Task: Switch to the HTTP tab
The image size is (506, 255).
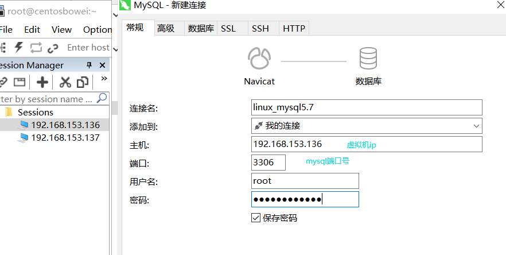Action: point(294,29)
